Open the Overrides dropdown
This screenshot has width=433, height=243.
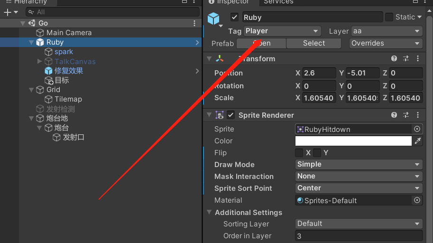click(x=386, y=43)
